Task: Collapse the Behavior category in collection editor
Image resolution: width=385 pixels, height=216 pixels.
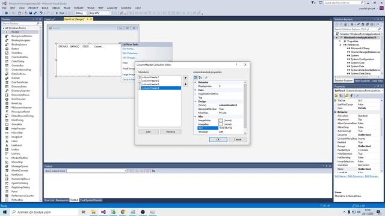Action: click(x=196, y=82)
